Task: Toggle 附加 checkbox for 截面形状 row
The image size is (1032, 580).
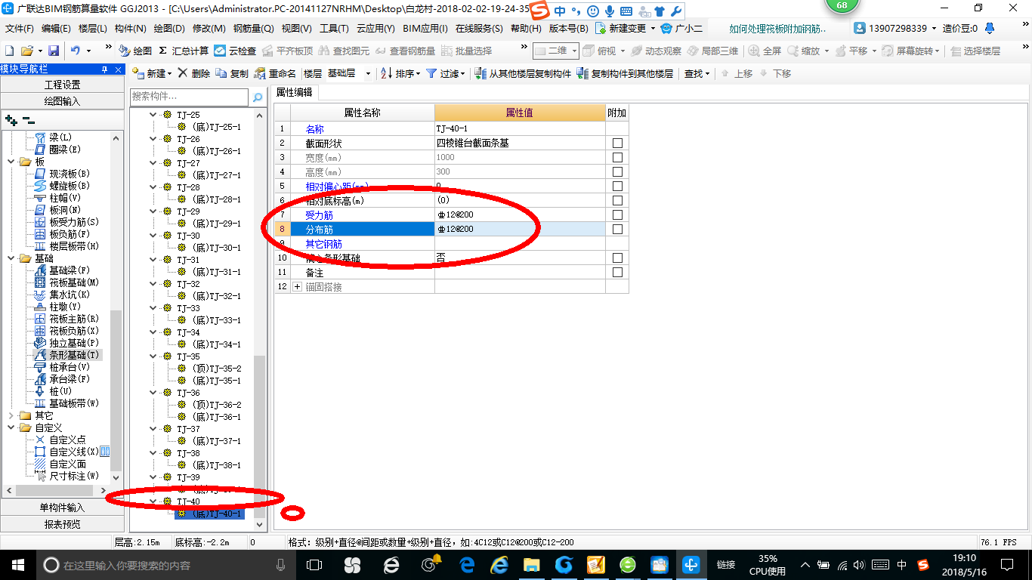Action: click(x=617, y=143)
